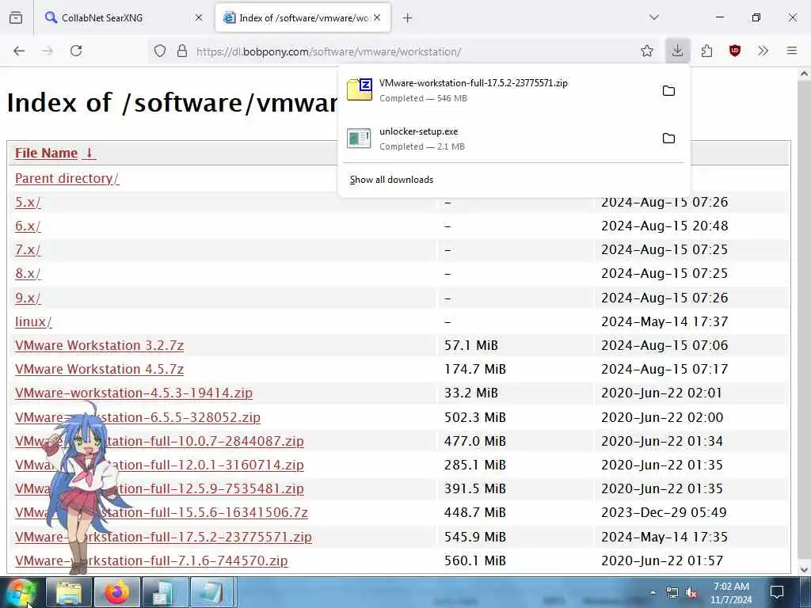The image size is (811, 608).
Task: Click the page scrollbar down arrow
Action: point(804,570)
